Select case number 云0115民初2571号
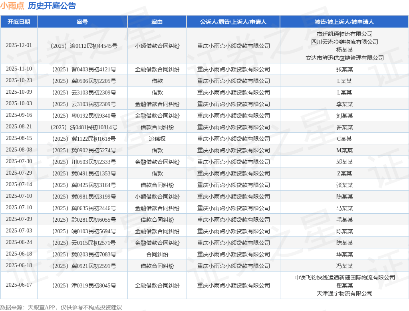Viewport: 409px width, 311px height. tap(84, 243)
